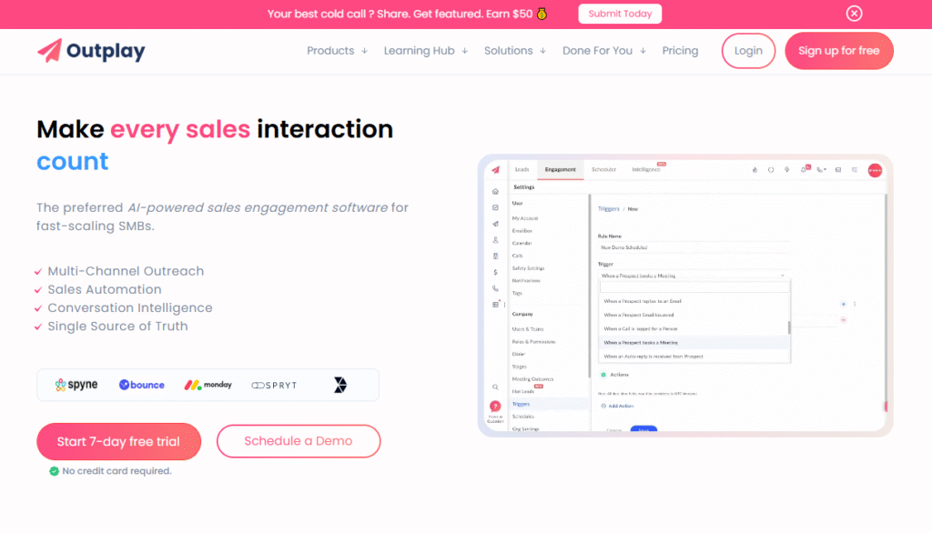Switch to the Scheduler tab
This screenshot has height=533, width=932.
click(x=603, y=169)
